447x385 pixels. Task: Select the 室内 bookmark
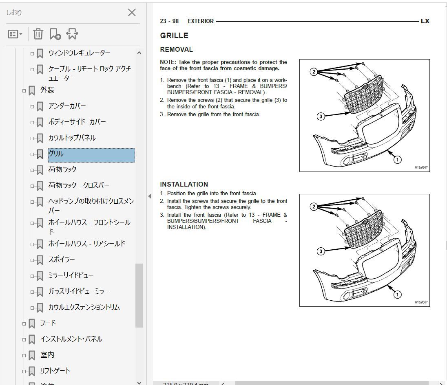click(47, 355)
